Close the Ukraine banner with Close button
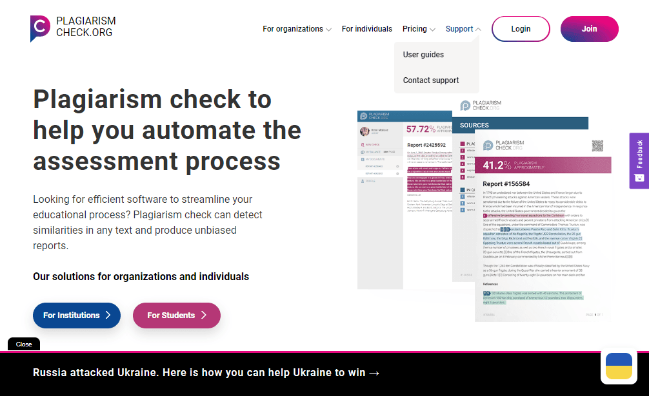649x396 pixels. (24, 344)
